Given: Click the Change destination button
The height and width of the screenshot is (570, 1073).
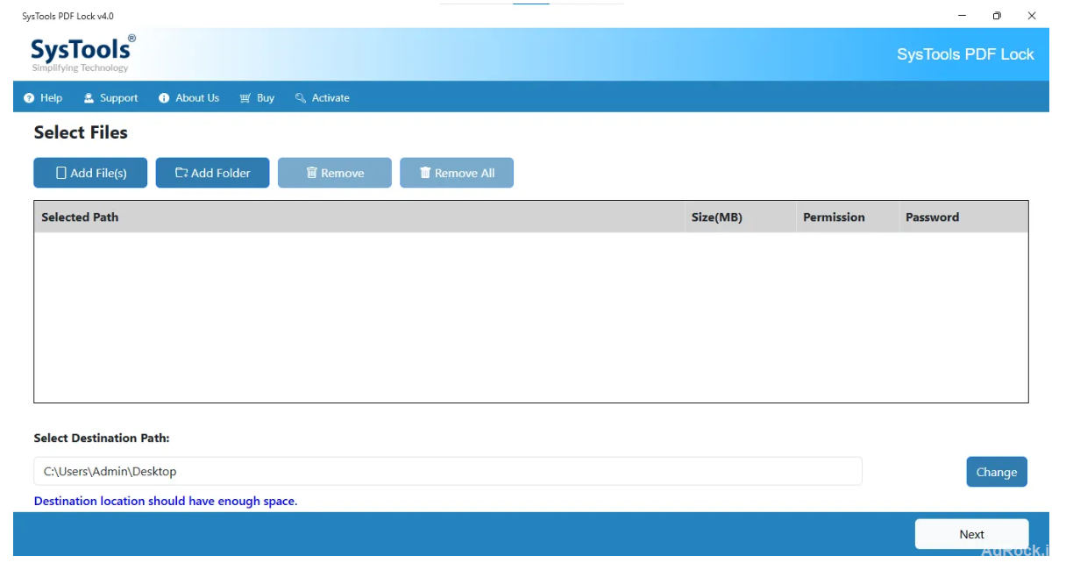Looking at the screenshot, I should 997,471.
